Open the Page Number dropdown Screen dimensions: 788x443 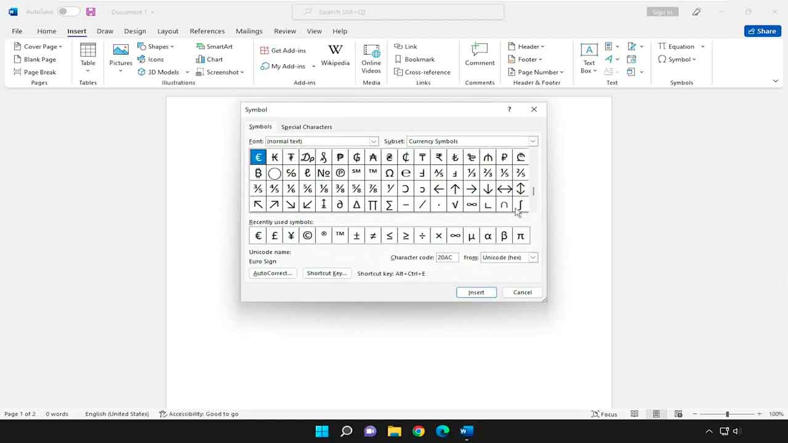click(536, 72)
